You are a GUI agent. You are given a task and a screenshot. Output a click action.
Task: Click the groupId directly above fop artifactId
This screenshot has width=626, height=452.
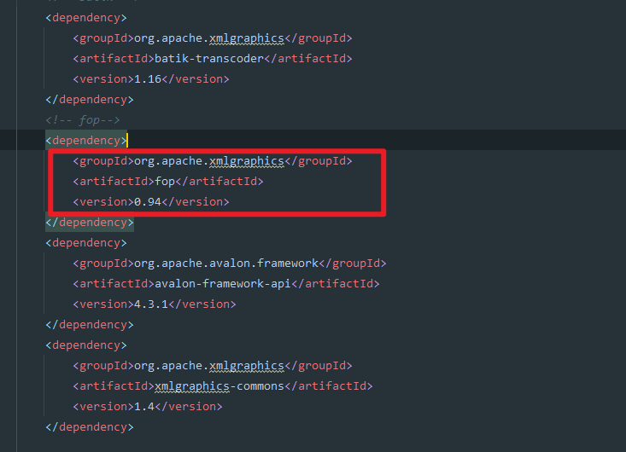208,160
